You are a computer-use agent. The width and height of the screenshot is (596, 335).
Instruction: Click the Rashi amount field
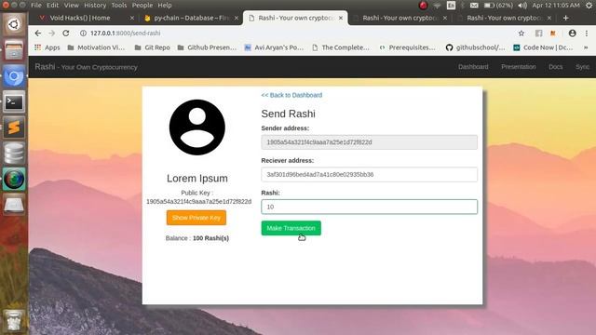click(x=369, y=207)
